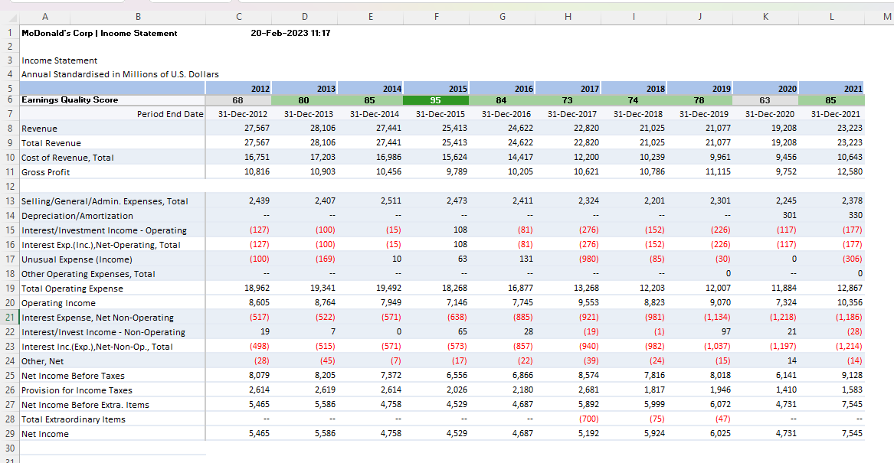
Task: Select column header C
Action: point(238,17)
